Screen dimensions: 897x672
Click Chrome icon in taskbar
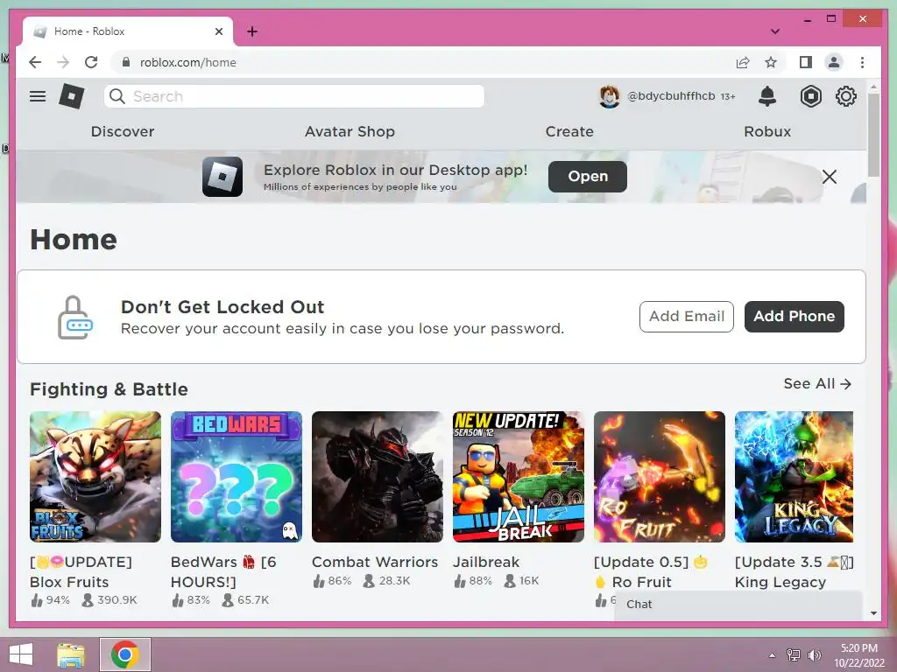pos(125,654)
